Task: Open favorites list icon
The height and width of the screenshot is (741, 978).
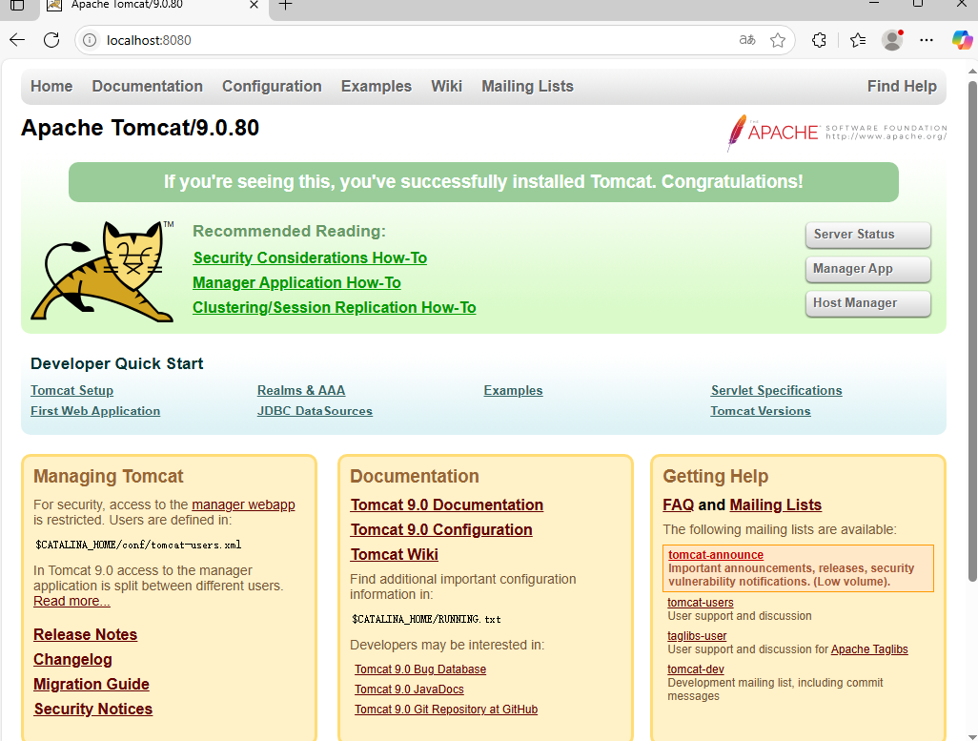Action: pyautogui.click(x=858, y=40)
